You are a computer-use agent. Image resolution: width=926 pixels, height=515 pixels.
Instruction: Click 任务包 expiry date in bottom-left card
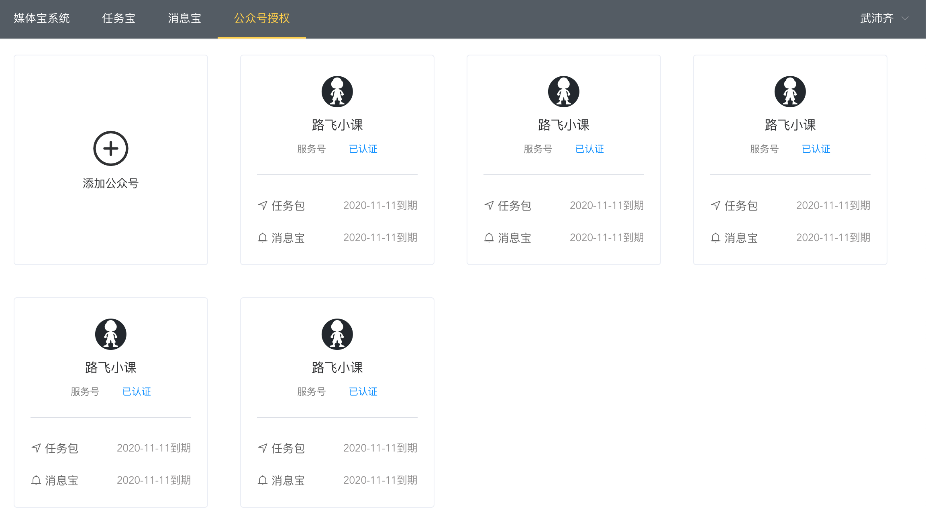154,448
